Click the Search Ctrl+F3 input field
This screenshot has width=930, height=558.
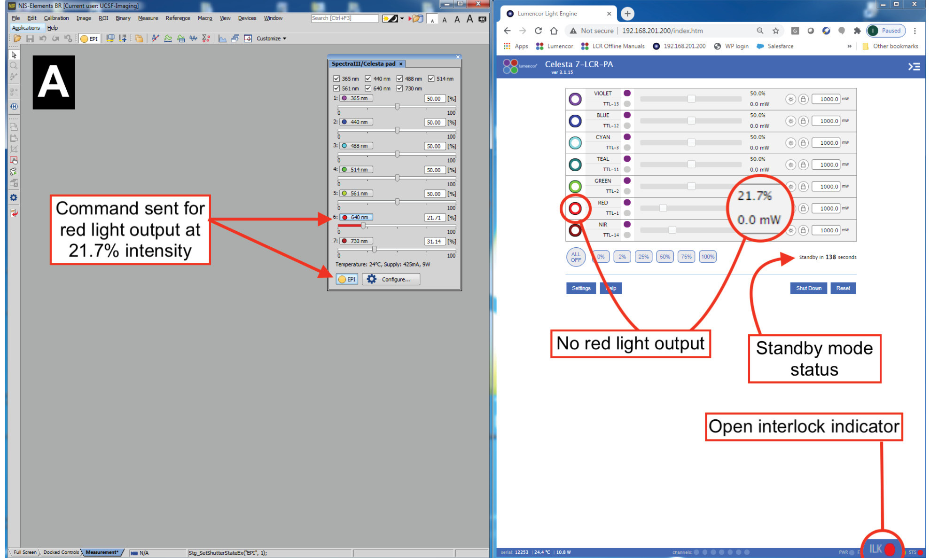pos(344,18)
